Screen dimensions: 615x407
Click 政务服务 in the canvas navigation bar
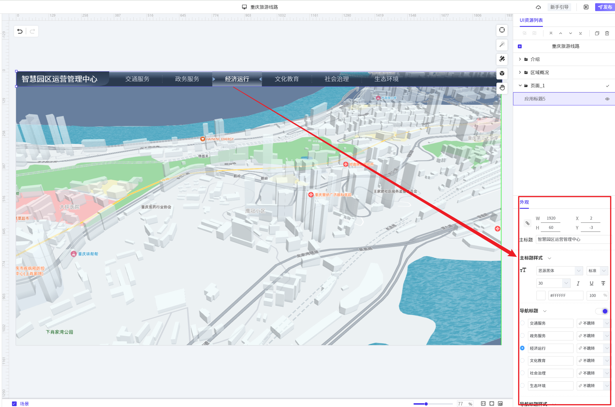pos(187,79)
